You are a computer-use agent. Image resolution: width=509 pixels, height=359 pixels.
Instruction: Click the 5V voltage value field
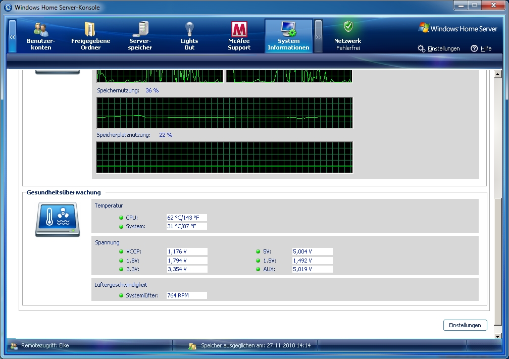(312, 251)
